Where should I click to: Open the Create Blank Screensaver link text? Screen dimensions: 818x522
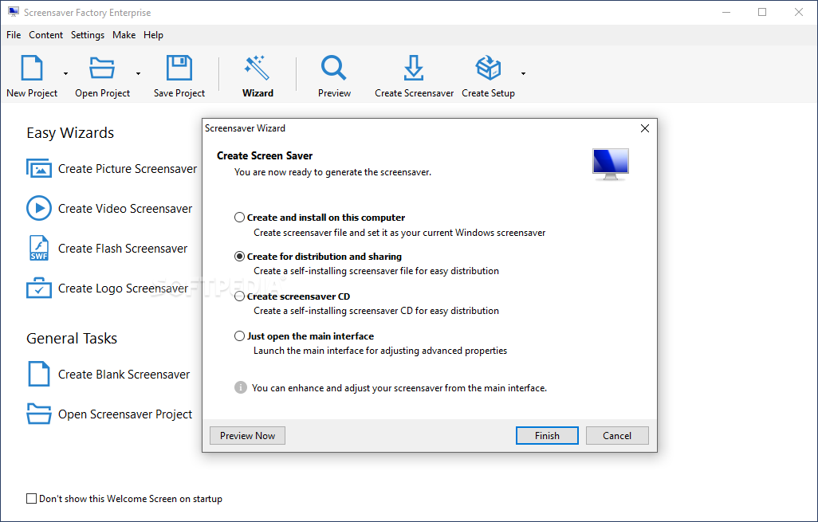tap(124, 374)
